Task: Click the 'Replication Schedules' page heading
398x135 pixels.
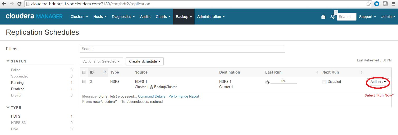Action: click(42, 32)
